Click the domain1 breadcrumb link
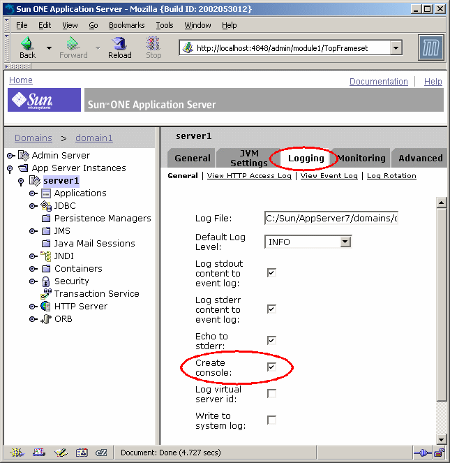450x463 pixels. pyautogui.click(x=93, y=138)
